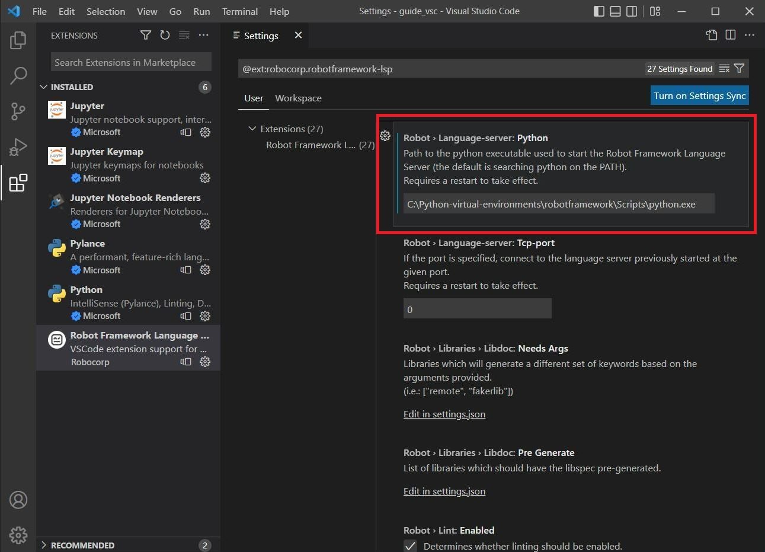Screen dimensions: 765x552
Task: Select the Jupyter Keymap extension entry
Action: 128,164
